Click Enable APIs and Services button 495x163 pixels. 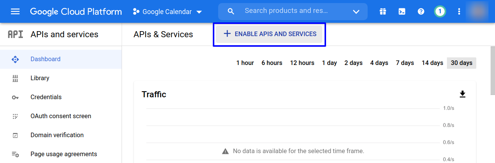point(269,34)
